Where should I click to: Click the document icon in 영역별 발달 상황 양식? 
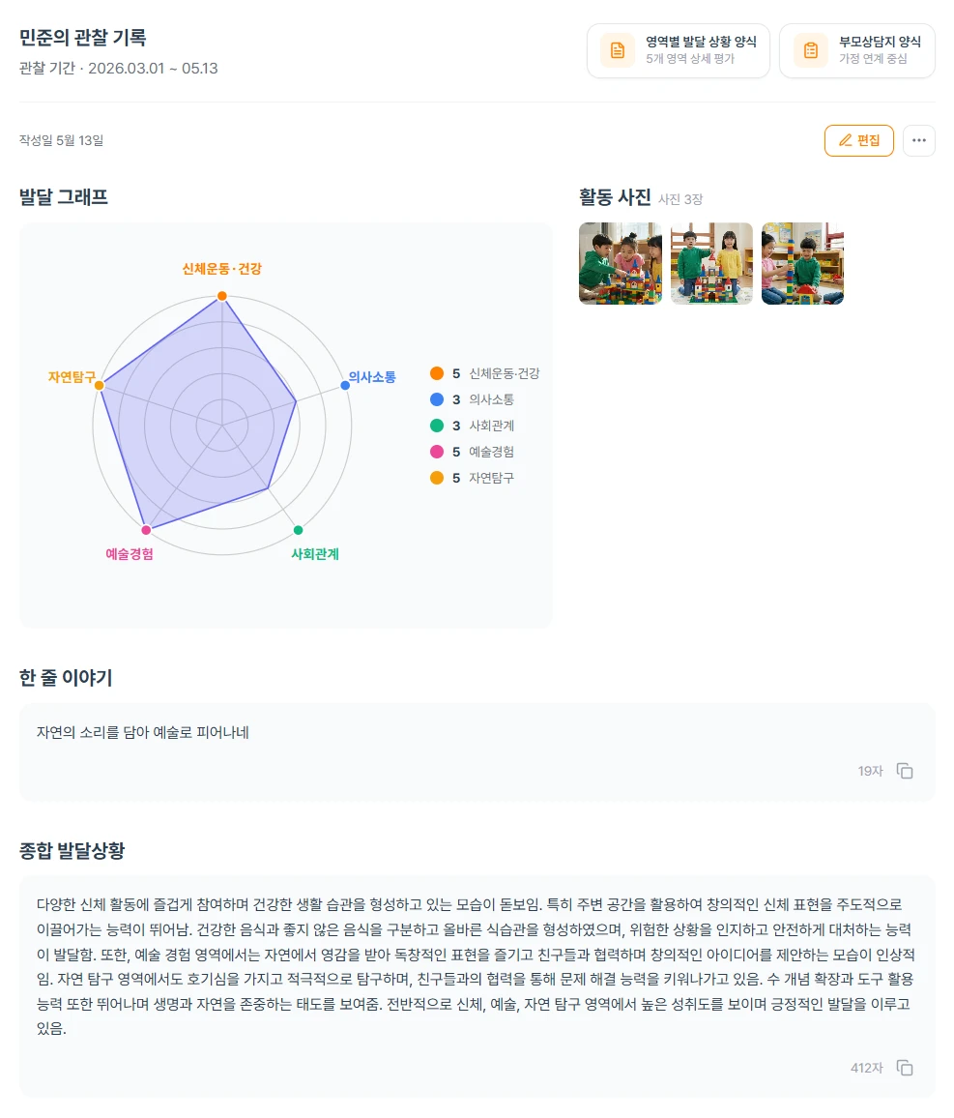(x=618, y=50)
